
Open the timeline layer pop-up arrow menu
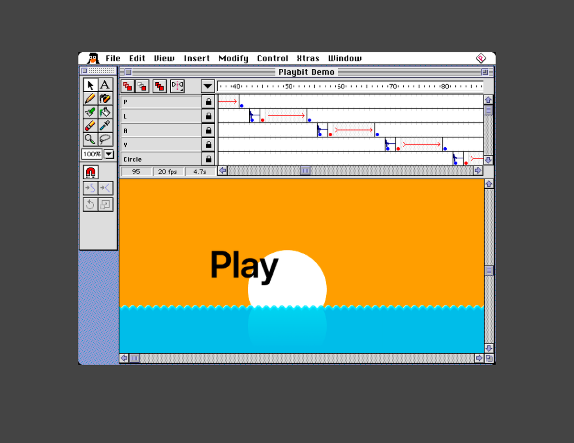tap(208, 86)
